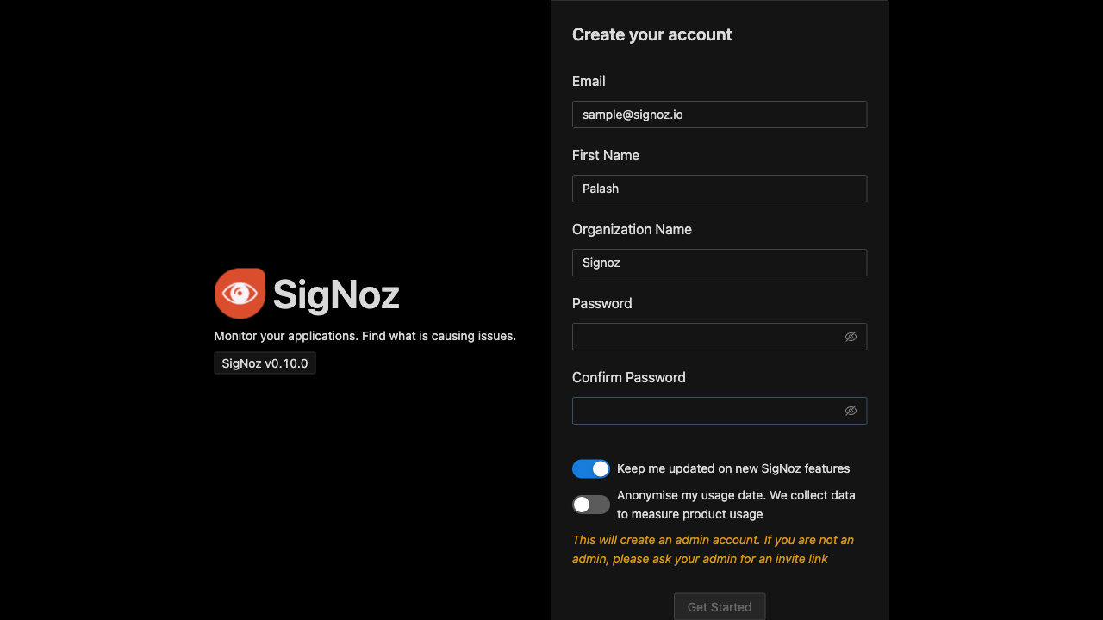
Task: Click the First Name label
Action: click(x=606, y=155)
